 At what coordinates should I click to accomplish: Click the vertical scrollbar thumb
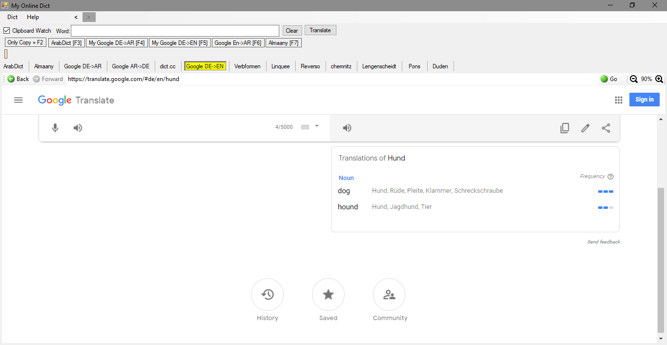[x=661, y=260]
